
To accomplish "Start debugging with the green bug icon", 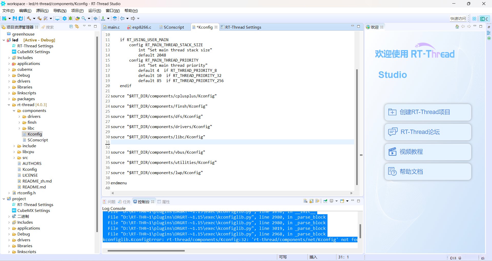I will click(70, 18).
